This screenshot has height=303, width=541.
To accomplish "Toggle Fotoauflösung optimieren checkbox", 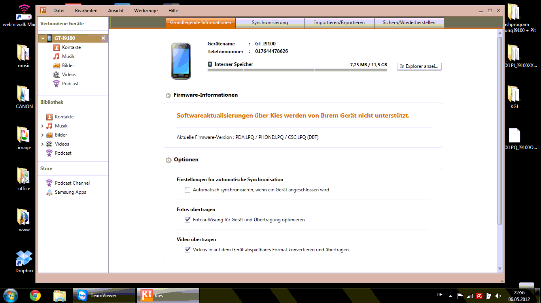I will [x=187, y=220].
